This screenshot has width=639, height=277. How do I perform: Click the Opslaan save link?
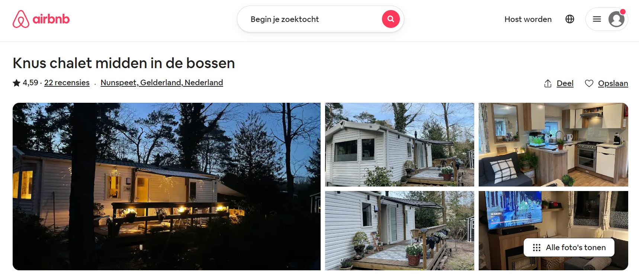613,83
